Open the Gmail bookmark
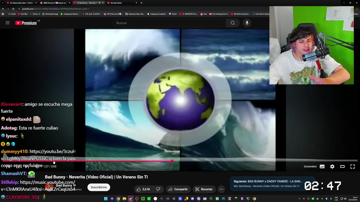 [x=12, y=14]
